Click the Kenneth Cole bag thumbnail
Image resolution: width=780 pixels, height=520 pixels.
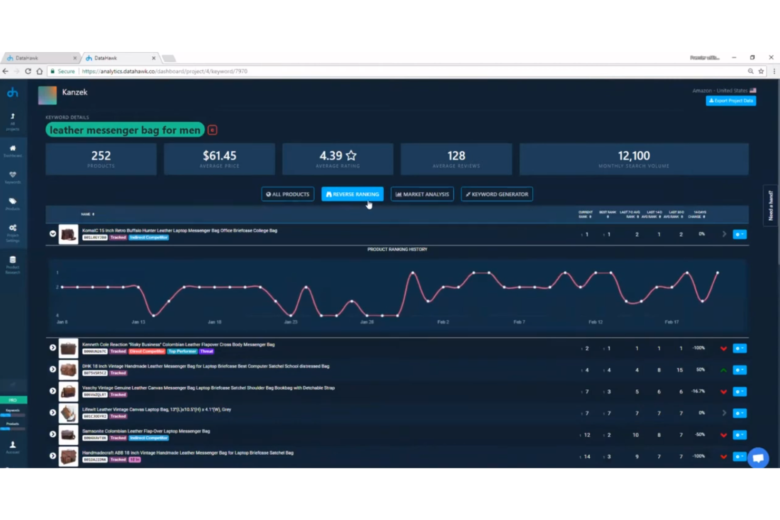click(x=68, y=348)
